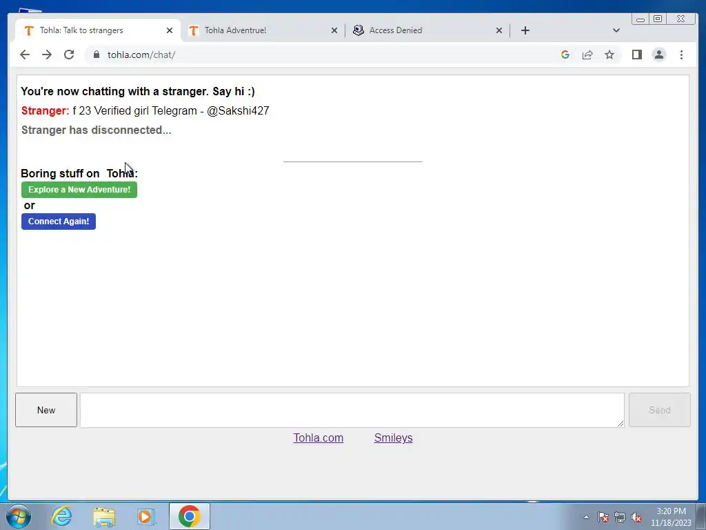Image resolution: width=706 pixels, height=530 pixels.
Task: Open the network status tray icon
Action: [620, 517]
